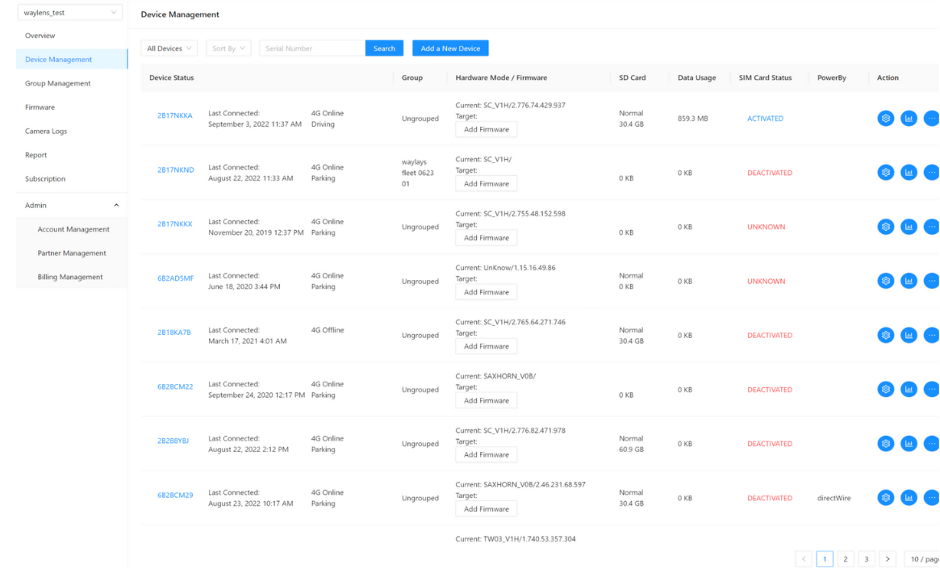Click Add Firmware for device 2B2B8YBJ
The width and height of the screenshot is (940, 581).
tap(487, 454)
